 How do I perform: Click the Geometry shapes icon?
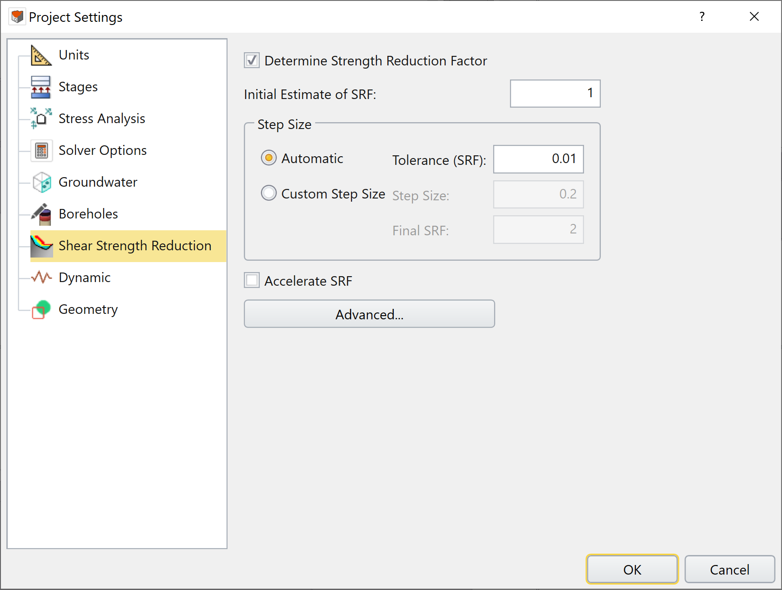(41, 309)
